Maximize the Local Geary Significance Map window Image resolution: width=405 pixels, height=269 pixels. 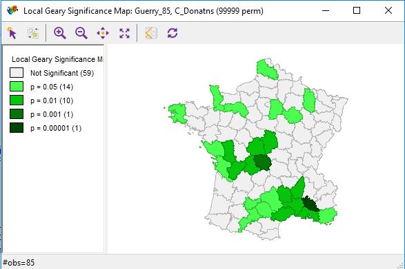coord(357,10)
